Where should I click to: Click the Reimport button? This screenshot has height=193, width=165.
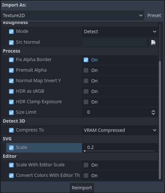82,188
